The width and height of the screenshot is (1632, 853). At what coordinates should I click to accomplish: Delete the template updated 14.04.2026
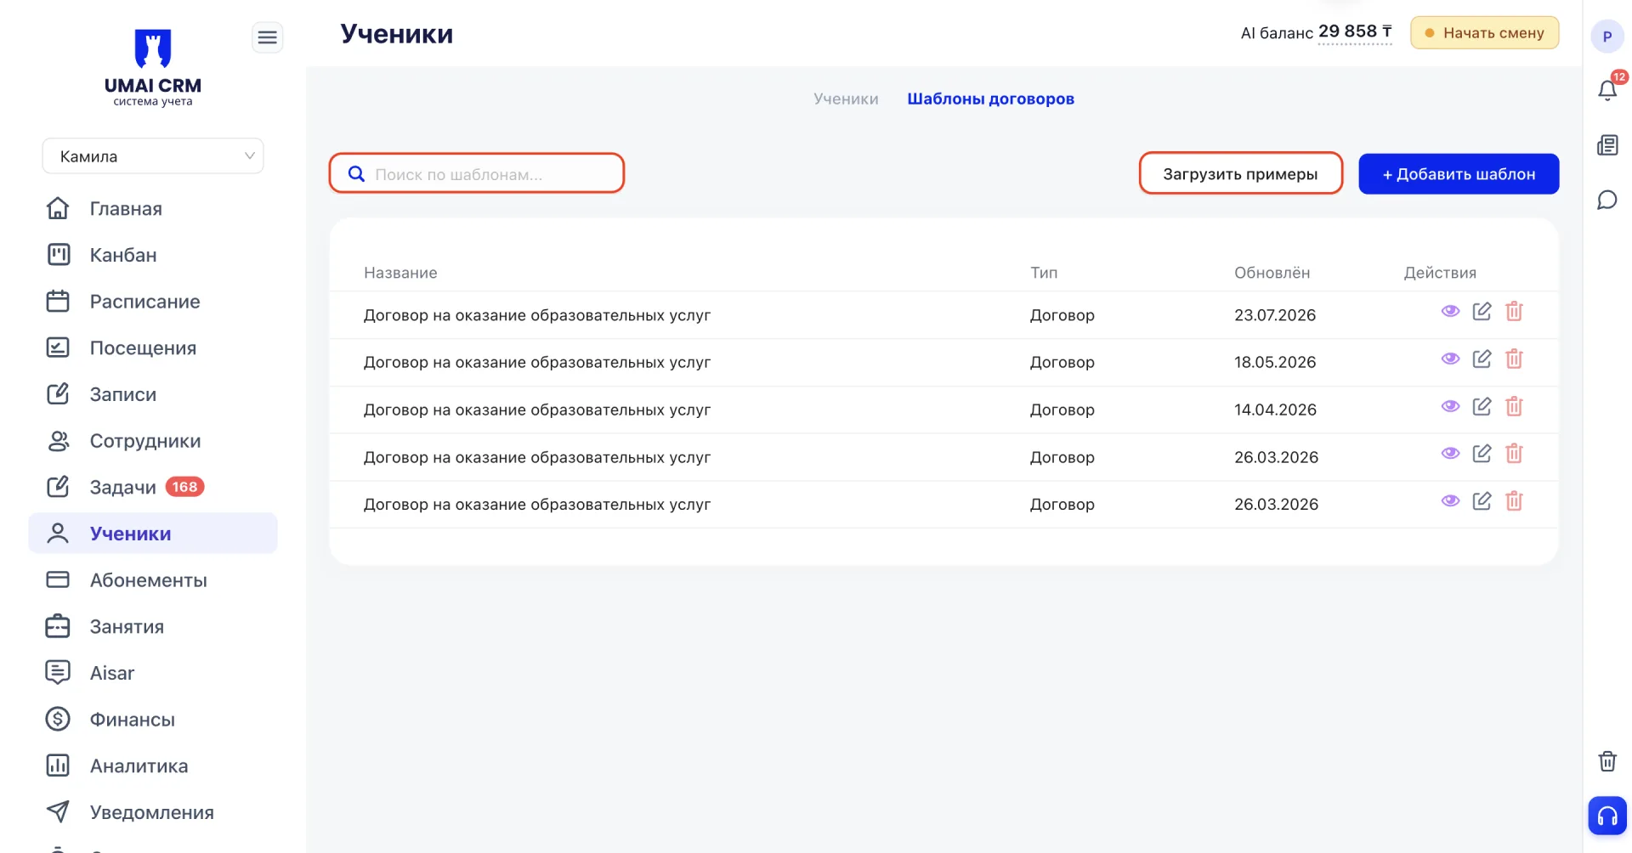[x=1514, y=406]
